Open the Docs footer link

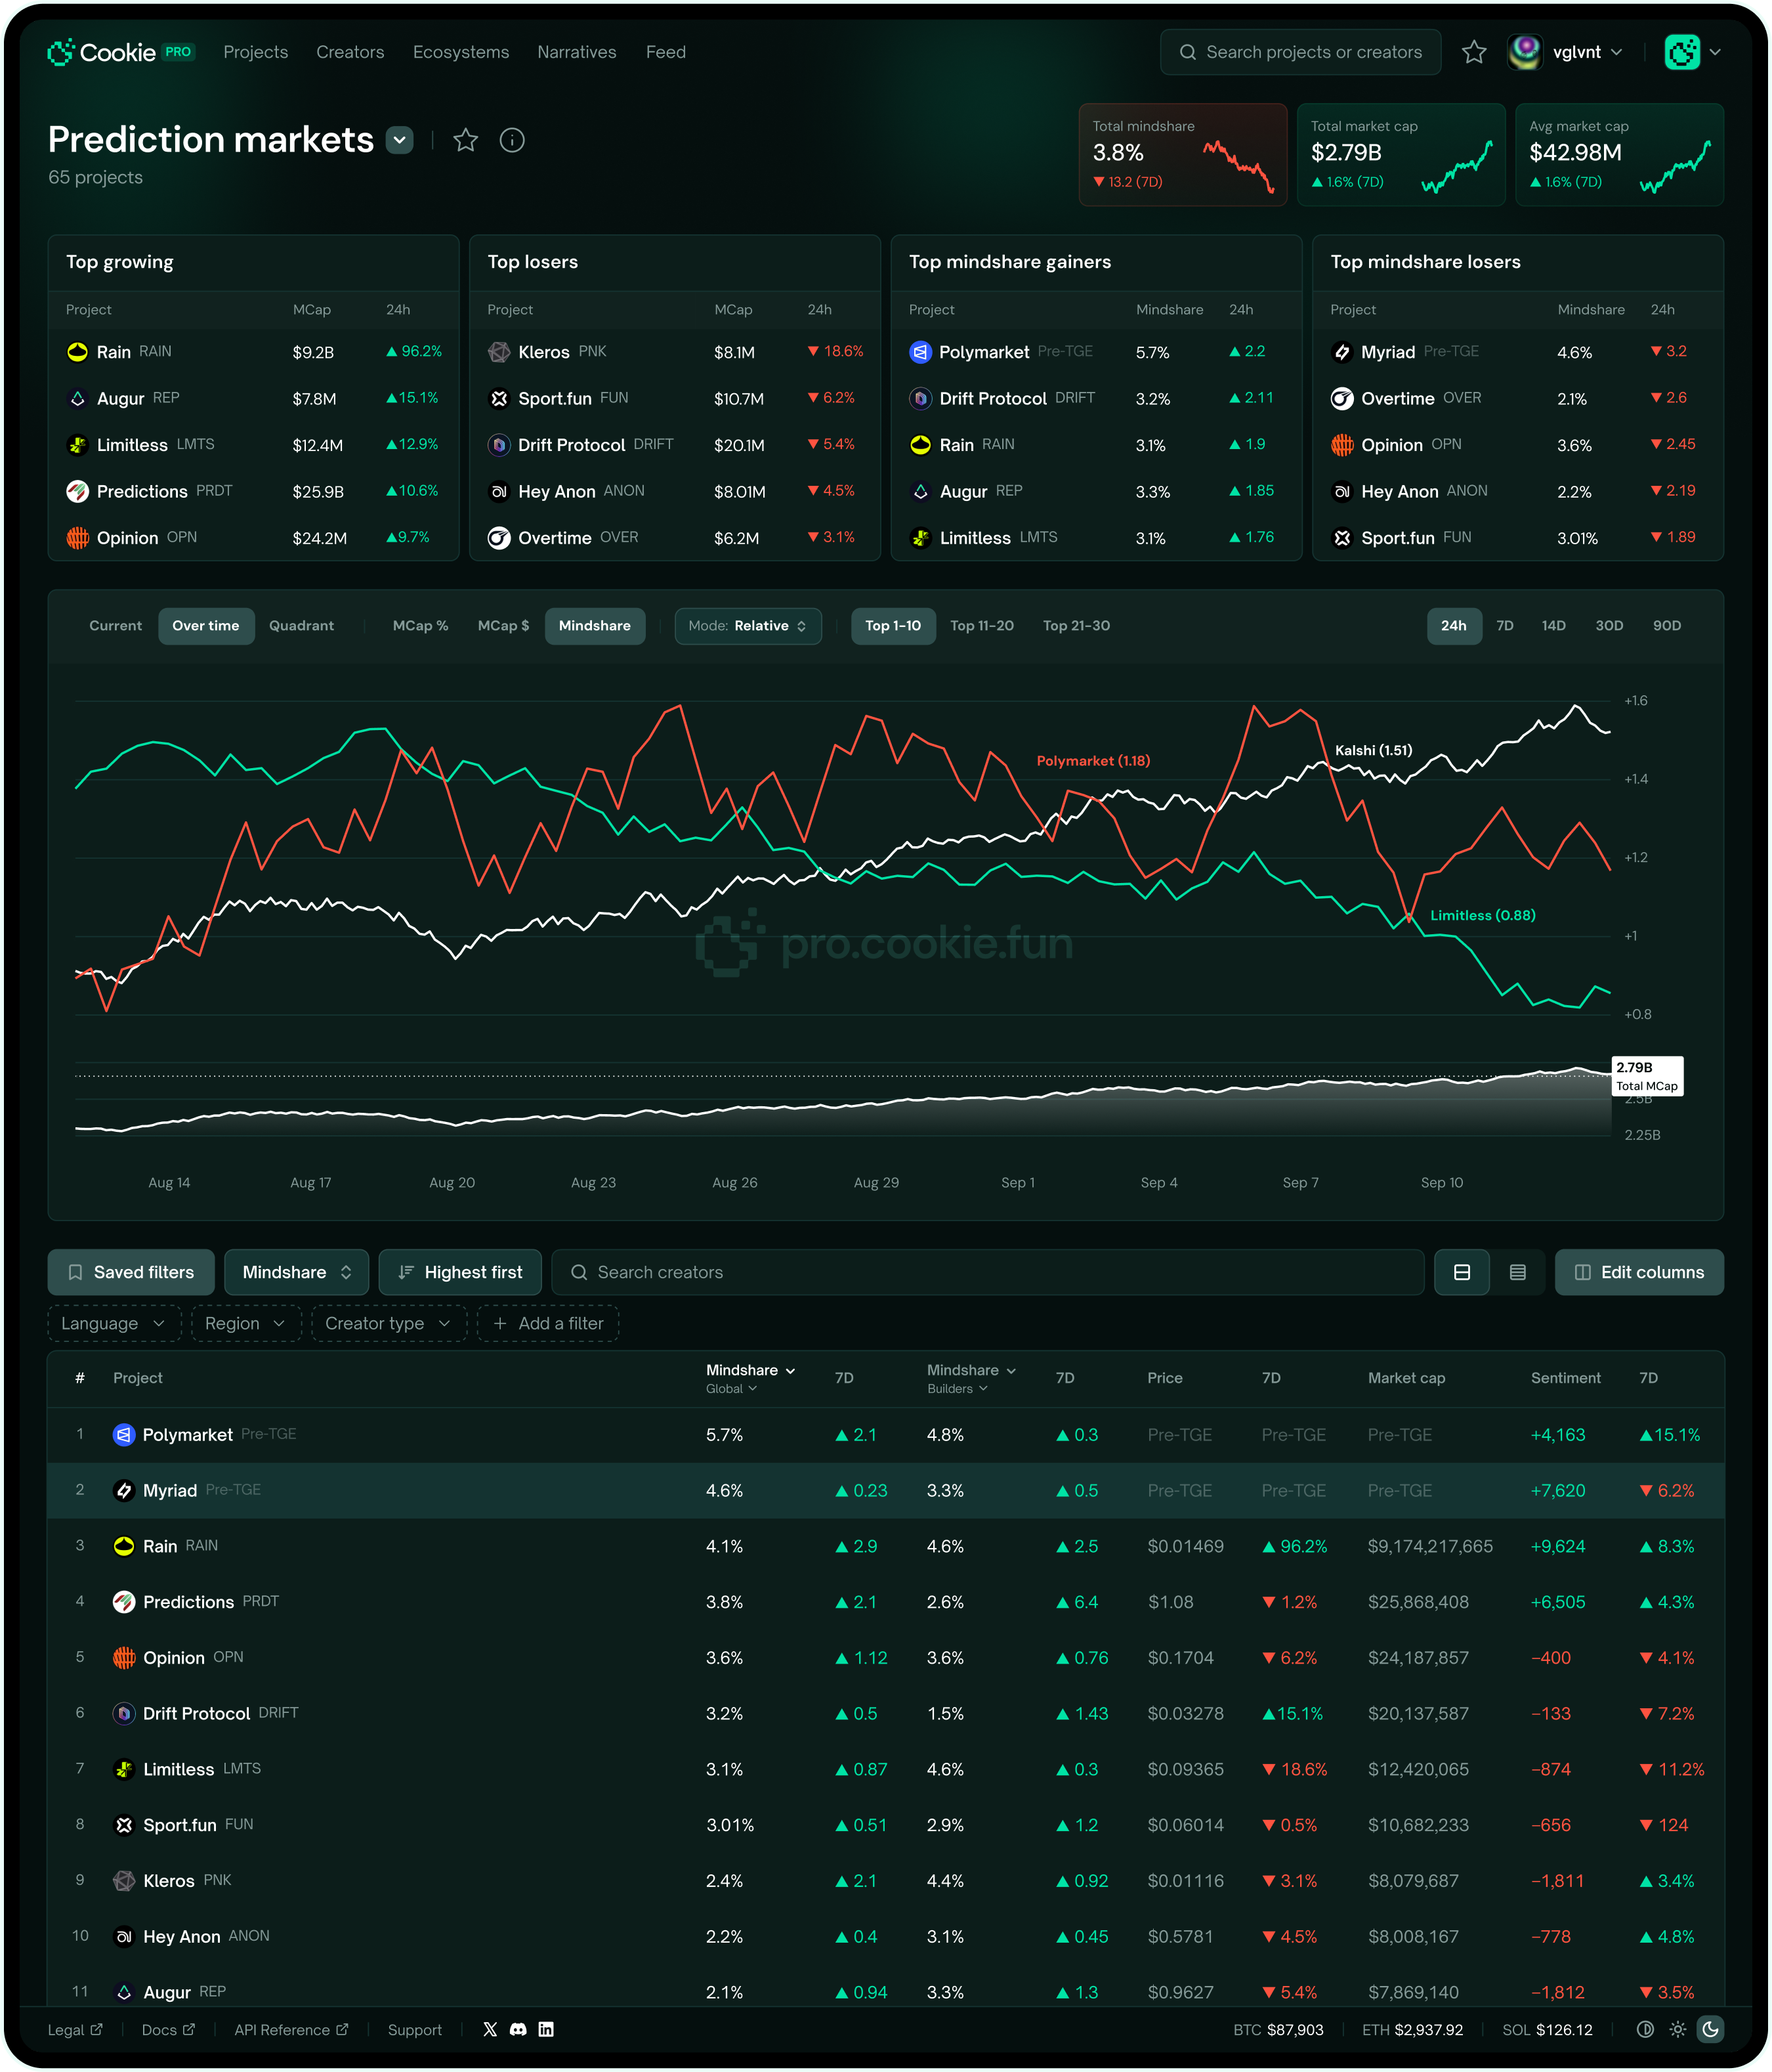pyautogui.click(x=168, y=2030)
